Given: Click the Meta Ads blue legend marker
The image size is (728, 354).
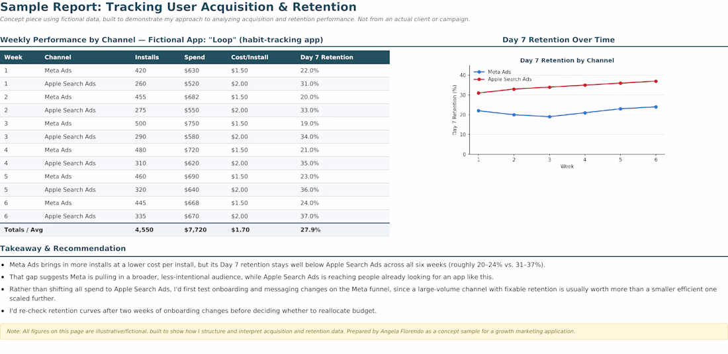Looking at the screenshot, I should pyautogui.click(x=479, y=72).
